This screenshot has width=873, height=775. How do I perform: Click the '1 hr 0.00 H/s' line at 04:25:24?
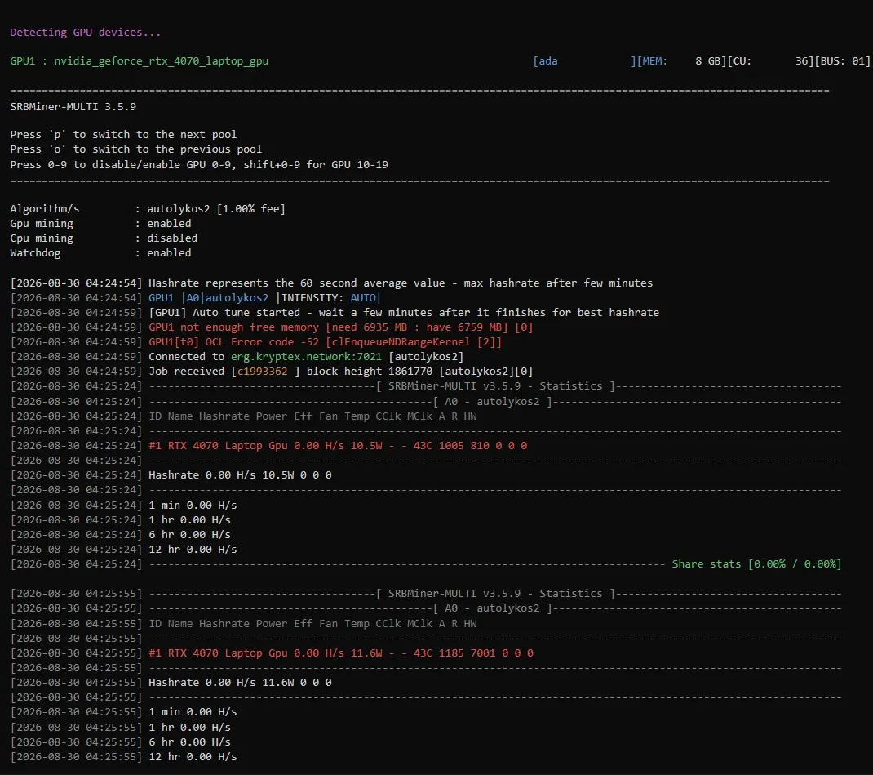point(190,520)
